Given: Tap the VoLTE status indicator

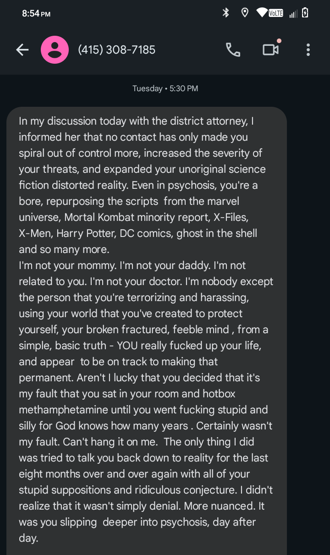Looking at the screenshot, I should pos(276,13).
